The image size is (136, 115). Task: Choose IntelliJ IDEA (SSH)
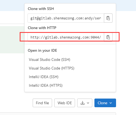pos(44,77)
